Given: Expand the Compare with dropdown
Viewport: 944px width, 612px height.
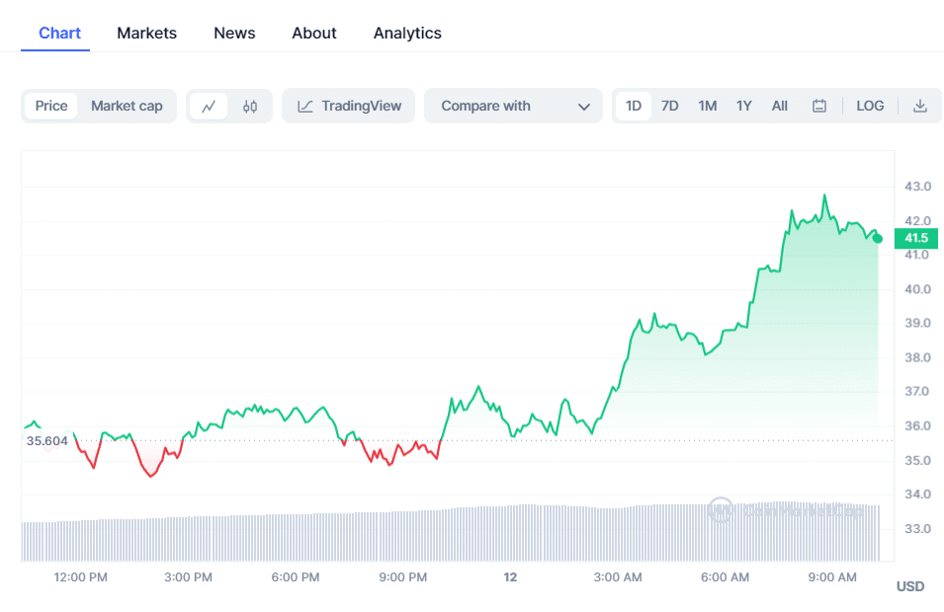Looking at the screenshot, I should click(x=513, y=107).
